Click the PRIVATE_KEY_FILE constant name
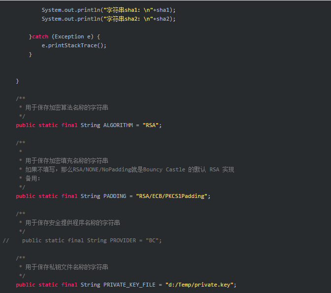The height and width of the screenshot is (293, 331). click(x=130, y=285)
